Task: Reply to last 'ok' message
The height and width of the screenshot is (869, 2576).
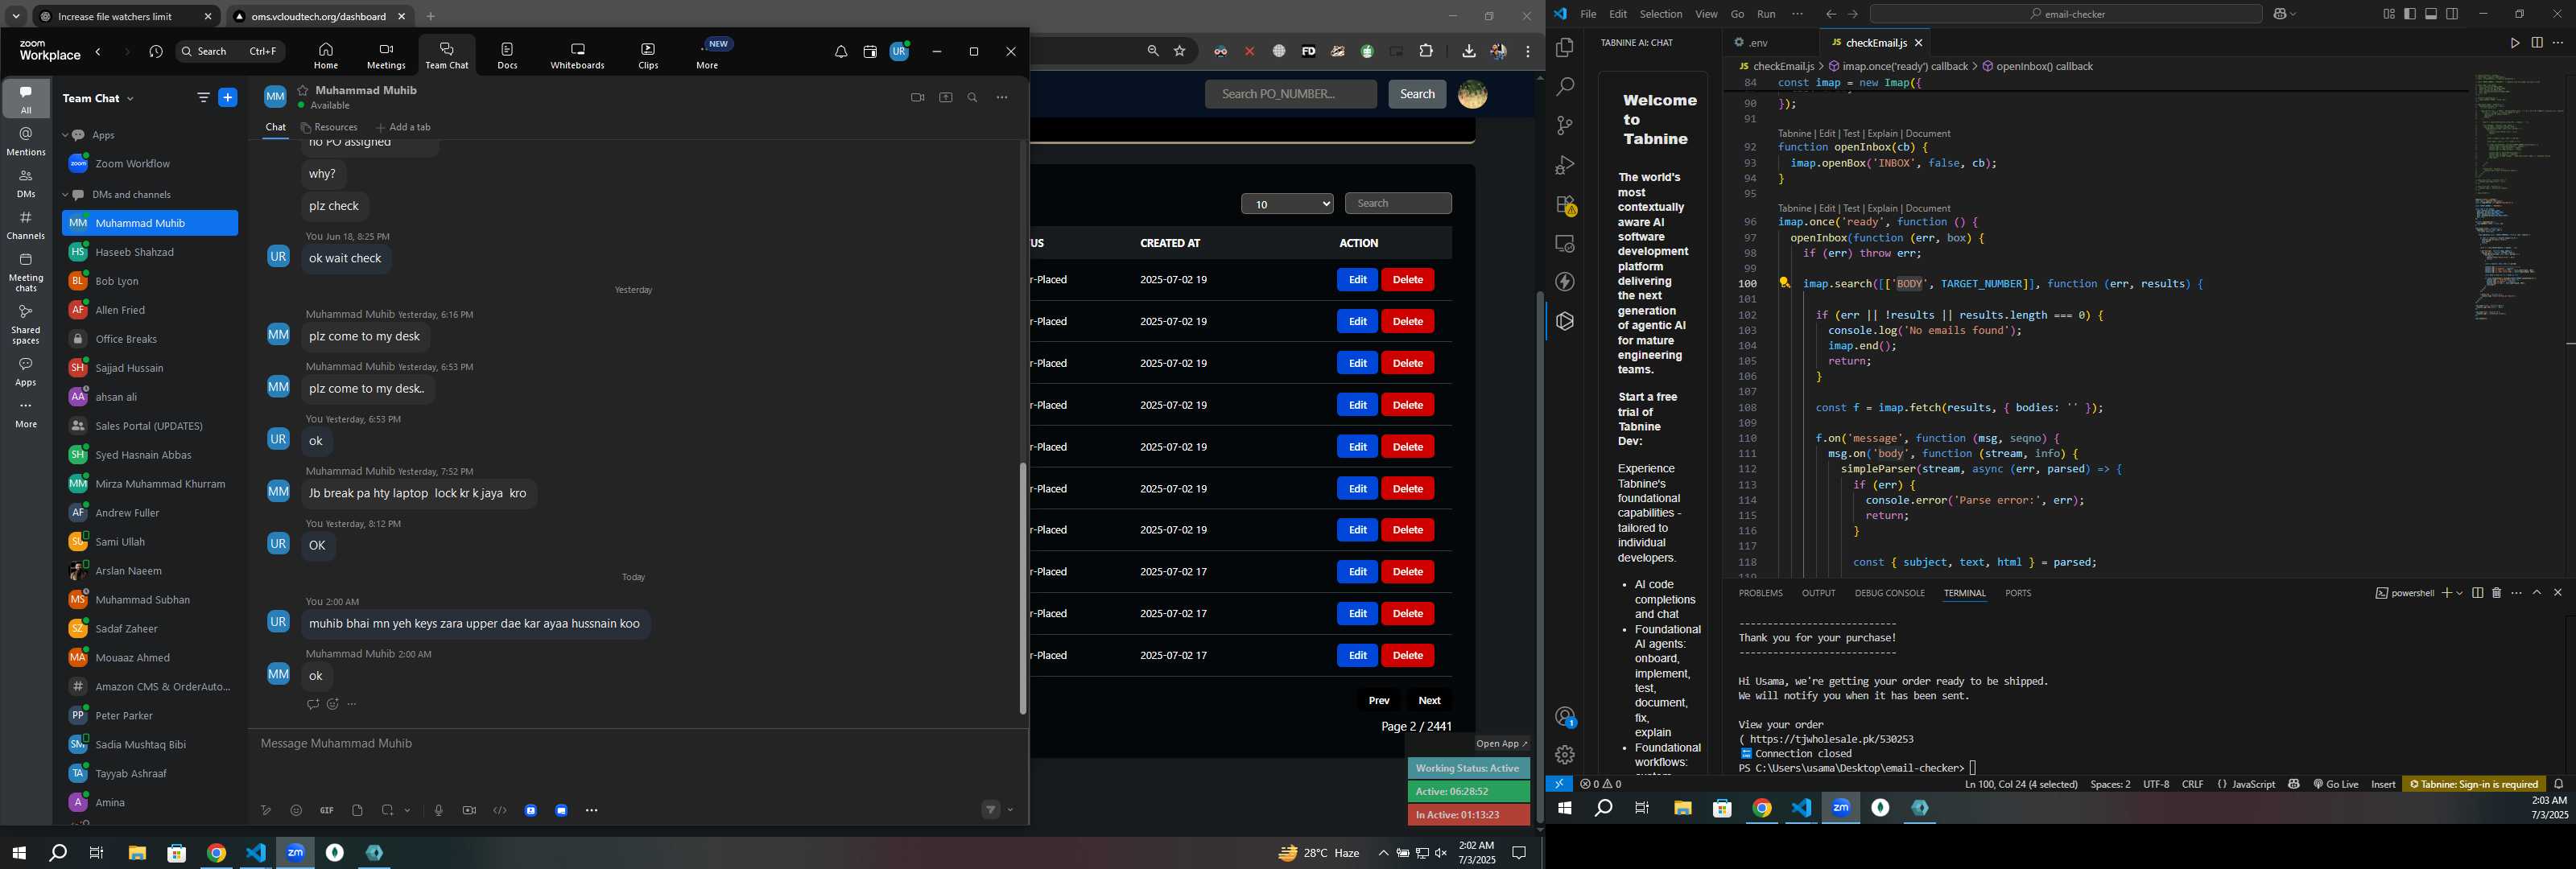Action: 313,704
